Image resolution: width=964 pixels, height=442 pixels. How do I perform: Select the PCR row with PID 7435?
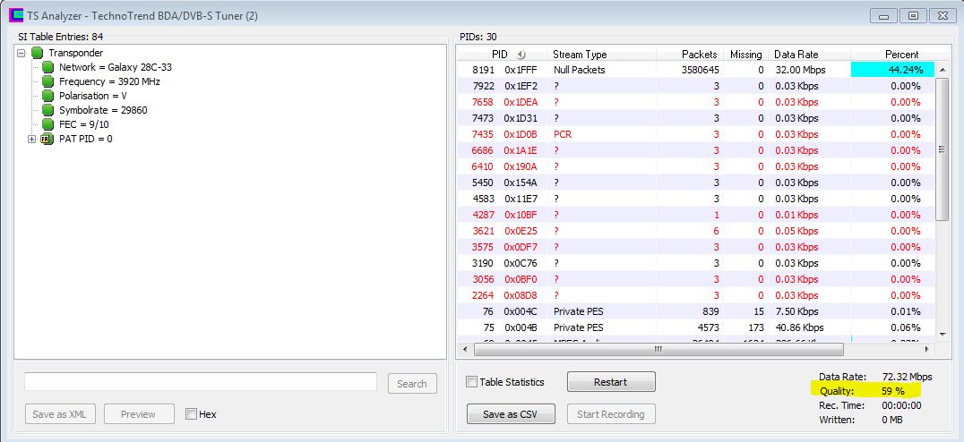coord(627,134)
